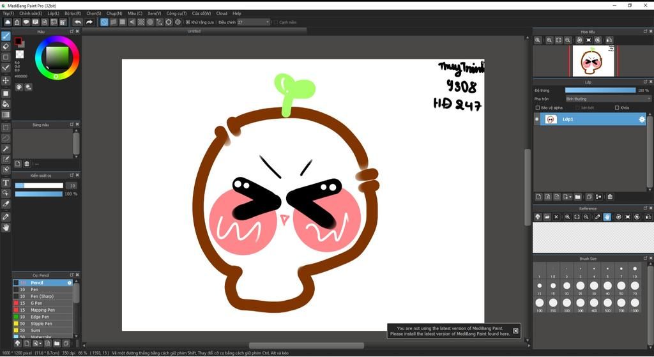This screenshot has height=357, width=654.
Task: Add a new layer folder
Action: 577,197
